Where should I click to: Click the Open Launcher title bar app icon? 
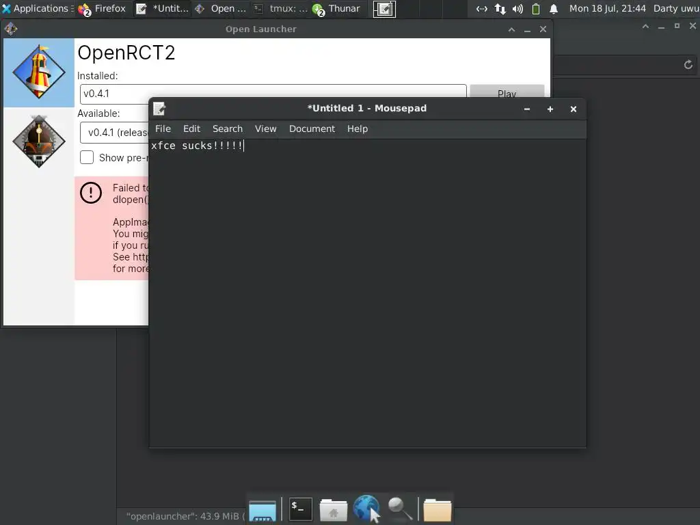(11, 29)
